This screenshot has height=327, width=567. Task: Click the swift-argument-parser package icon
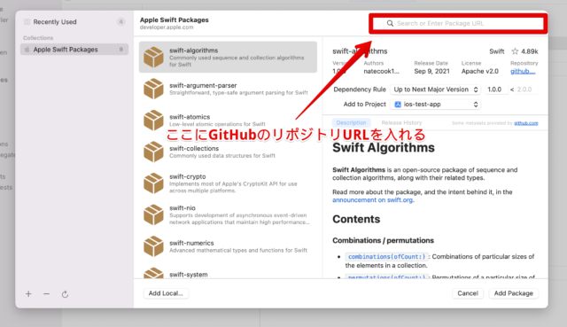tap(153, 89)
